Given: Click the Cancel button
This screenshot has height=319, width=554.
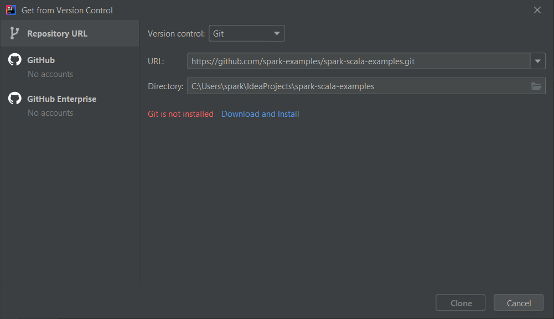Looking at the screenshot, I should pos(519,303).
